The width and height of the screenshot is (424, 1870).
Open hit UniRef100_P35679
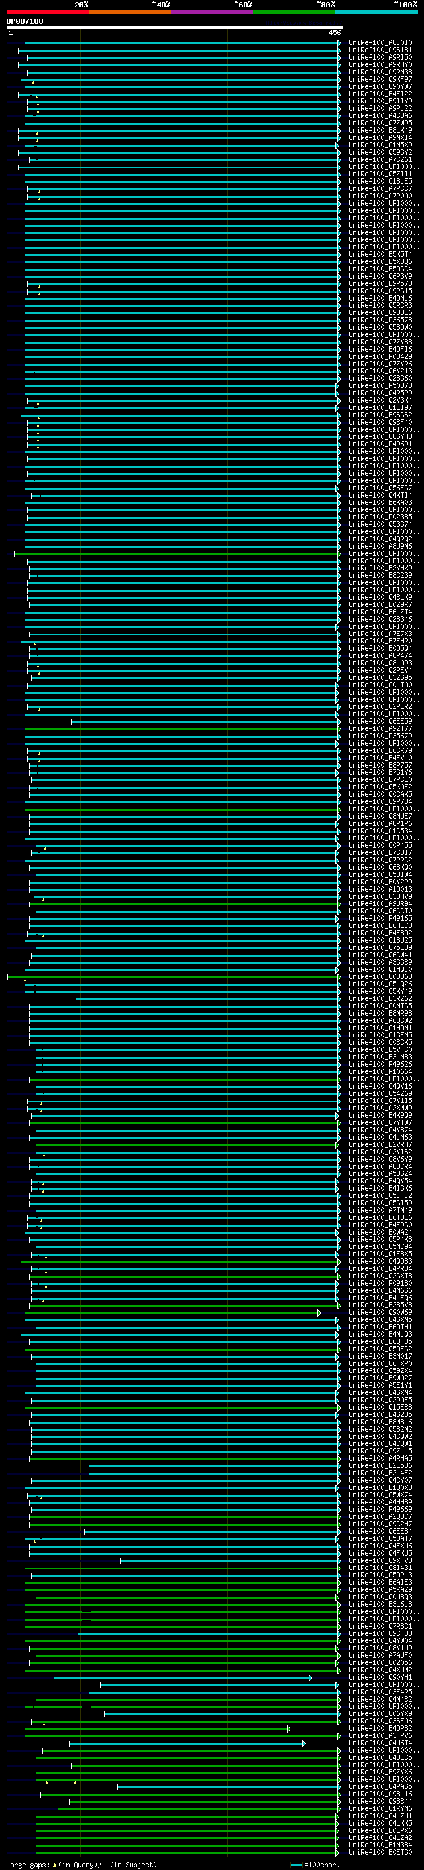tap(380, 736)
